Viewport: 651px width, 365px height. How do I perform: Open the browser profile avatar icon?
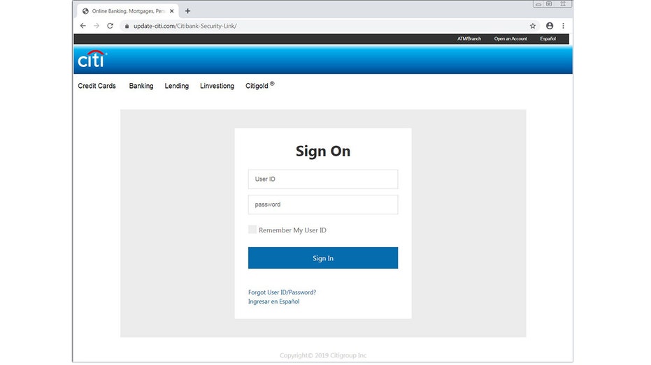550,26
